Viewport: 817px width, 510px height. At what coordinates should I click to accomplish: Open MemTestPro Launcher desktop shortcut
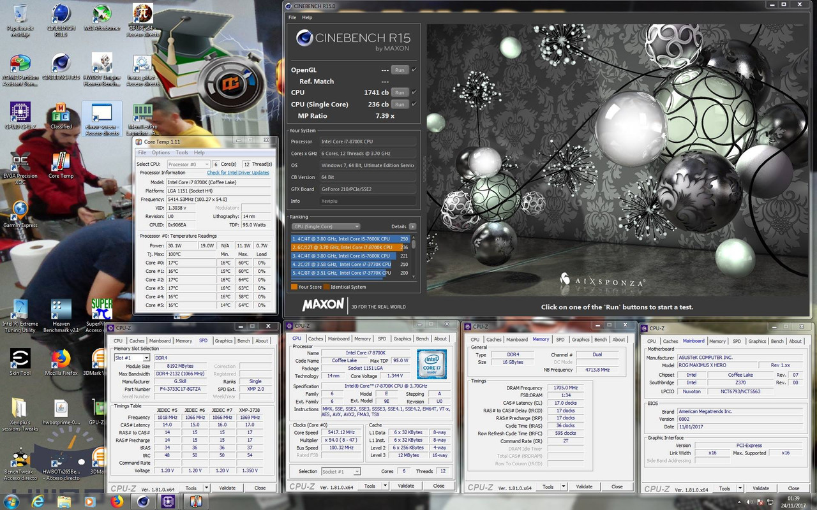pyautogui.click(x=142, y=119)
